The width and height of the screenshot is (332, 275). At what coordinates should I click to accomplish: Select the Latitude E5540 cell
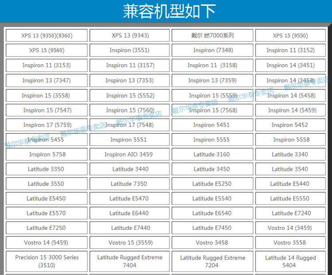click(212, 198)
